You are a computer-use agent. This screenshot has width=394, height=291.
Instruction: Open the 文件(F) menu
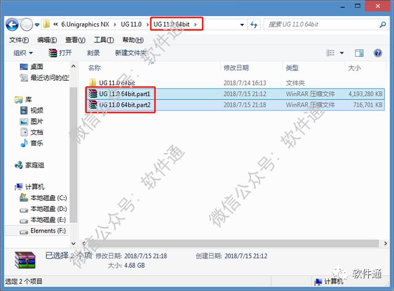coord(19,40)
